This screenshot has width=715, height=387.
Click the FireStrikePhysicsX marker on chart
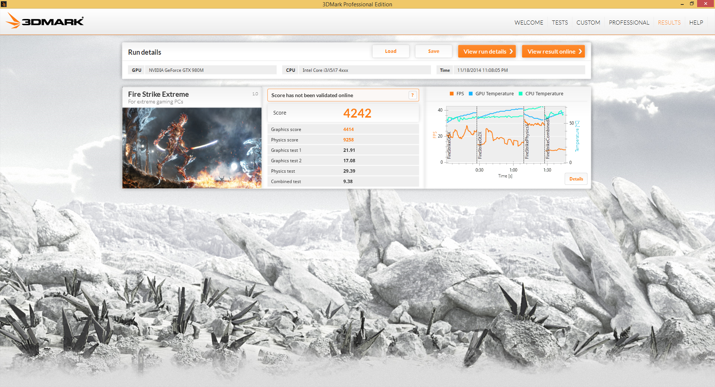pos(527,142)
